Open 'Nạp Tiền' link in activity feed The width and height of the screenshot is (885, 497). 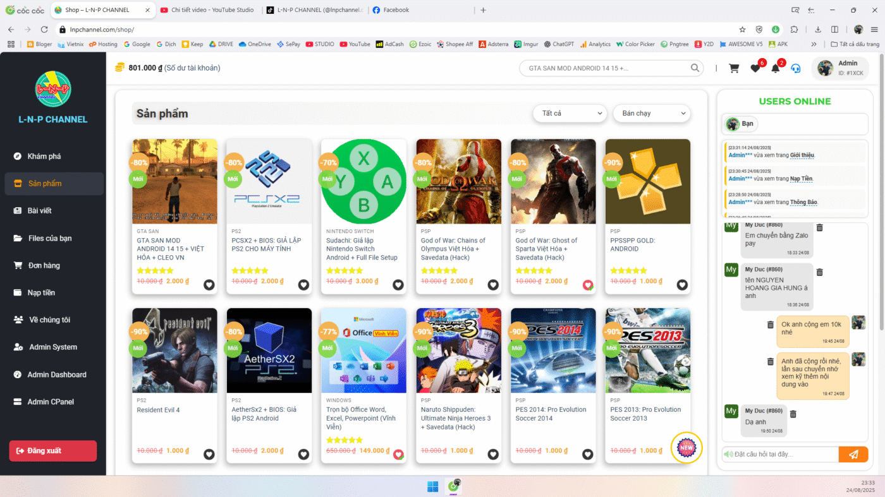tap(801, 179)
